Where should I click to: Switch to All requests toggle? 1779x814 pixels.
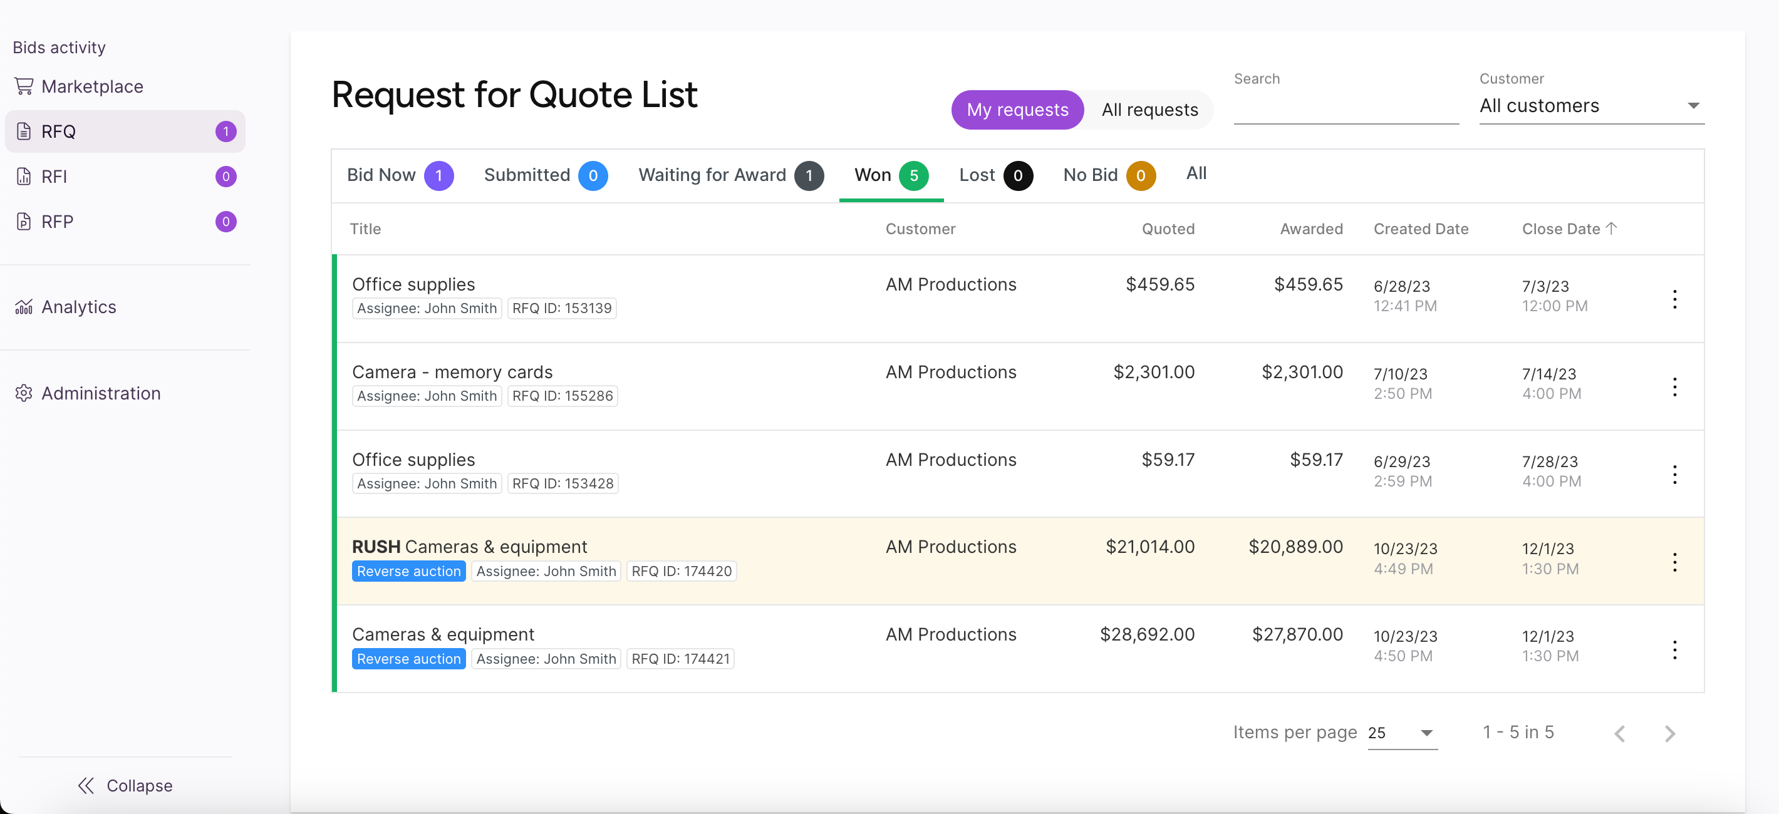coord(1150,110)
